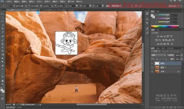Cancel the transform with the cancel icon

(136, 6)
